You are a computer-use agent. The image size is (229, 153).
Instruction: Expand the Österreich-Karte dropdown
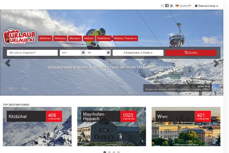click(206, 6)
